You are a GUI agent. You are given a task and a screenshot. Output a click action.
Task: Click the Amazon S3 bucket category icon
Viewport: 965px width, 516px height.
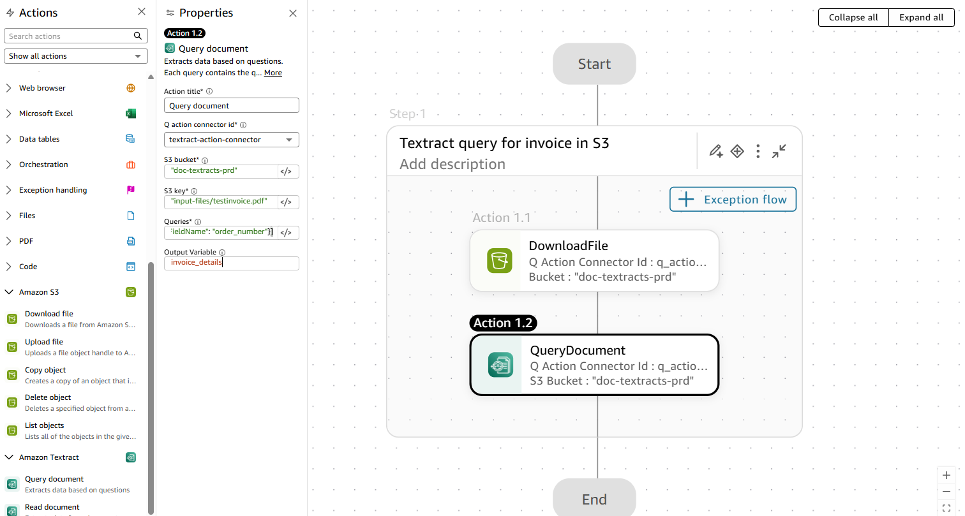131,292
